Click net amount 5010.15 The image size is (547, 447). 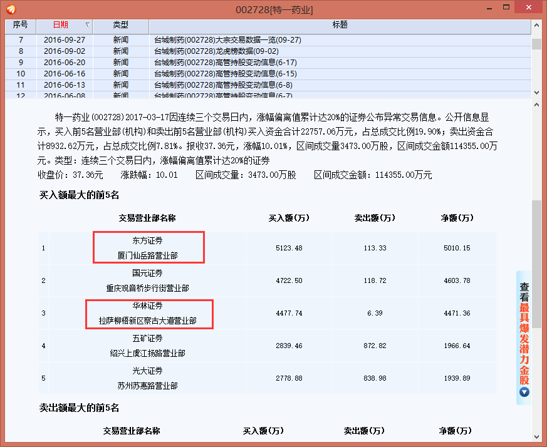tap(457, 248)
